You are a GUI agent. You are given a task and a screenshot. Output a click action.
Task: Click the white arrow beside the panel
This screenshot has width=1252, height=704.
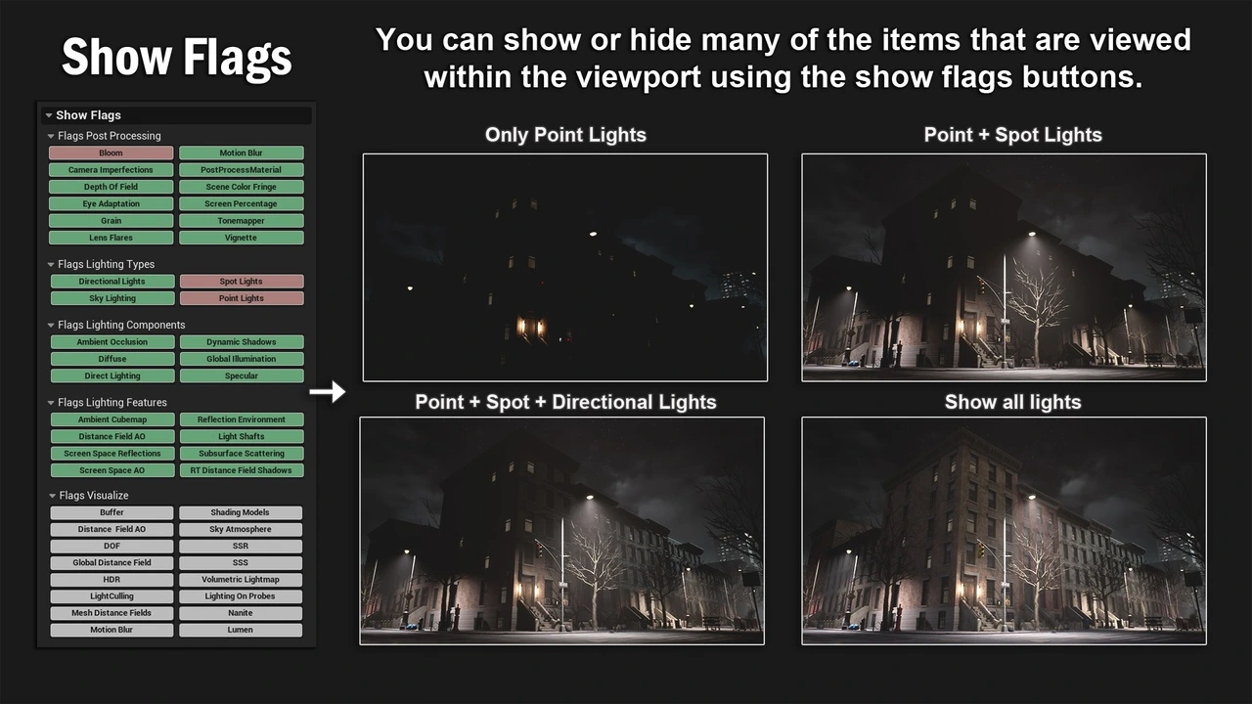[327, 392]
